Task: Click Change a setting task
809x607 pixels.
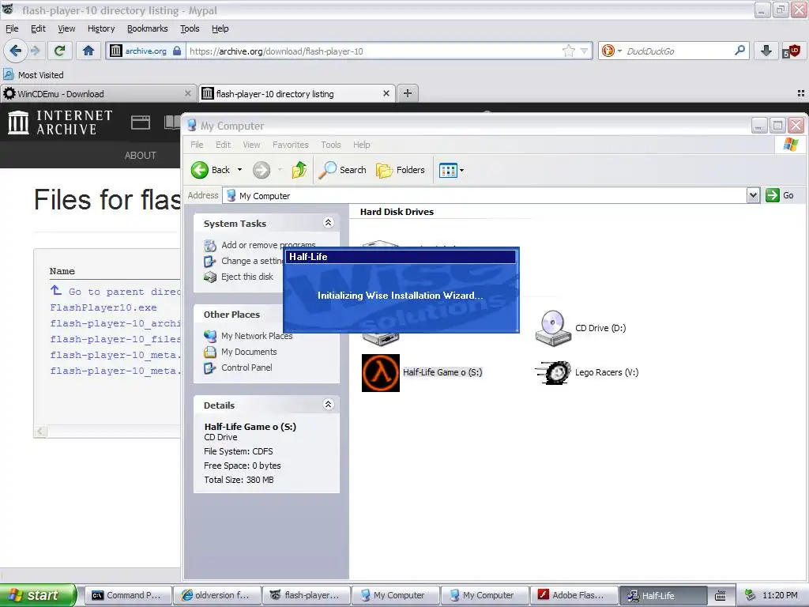Action: 252,261
